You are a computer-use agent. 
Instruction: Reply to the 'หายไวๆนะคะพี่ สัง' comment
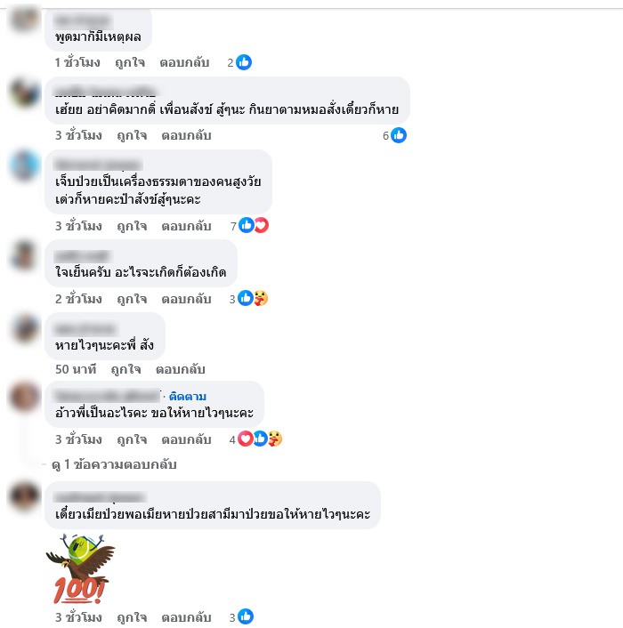click(x=181, y=369)
